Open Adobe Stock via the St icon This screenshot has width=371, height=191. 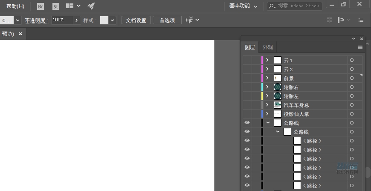56,6
